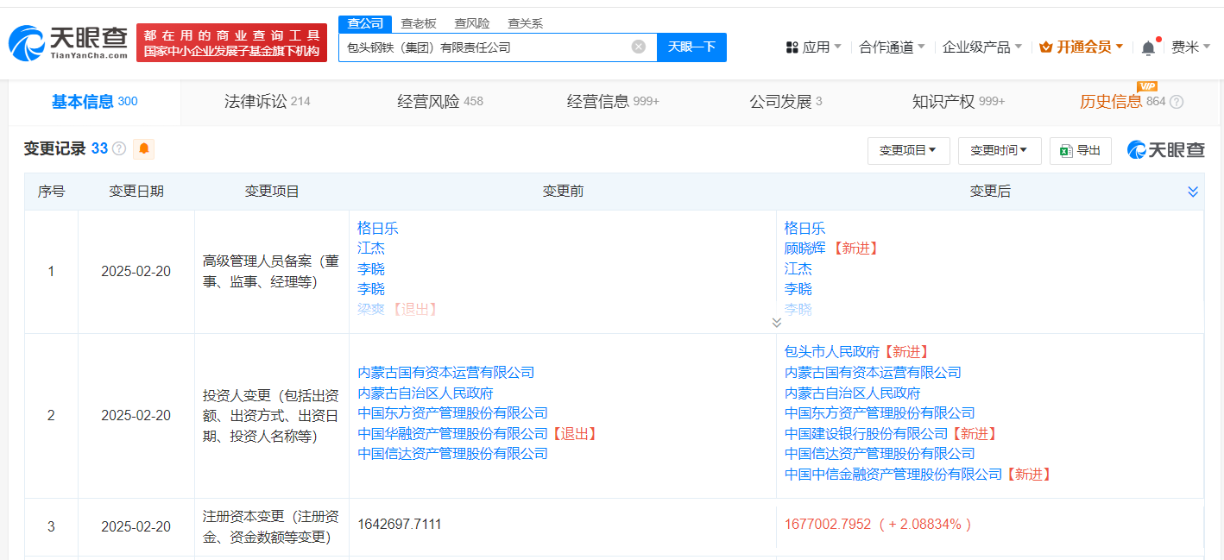Clear the search box with the X icon
Screen dimensions: 1224x560
pyautogui.click(x=639, y=47)
